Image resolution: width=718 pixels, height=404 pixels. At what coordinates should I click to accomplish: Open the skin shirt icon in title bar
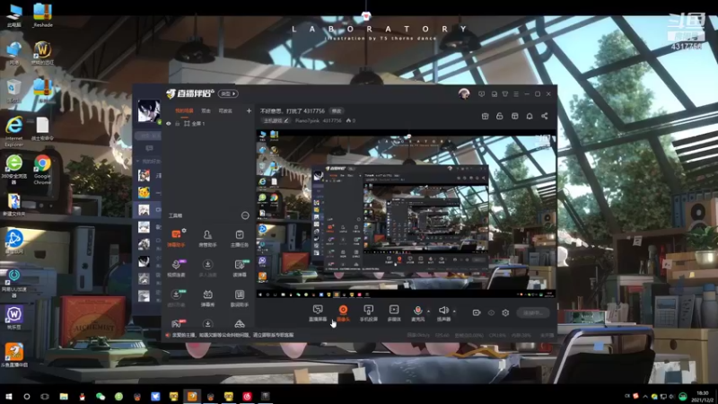[505, 94]
